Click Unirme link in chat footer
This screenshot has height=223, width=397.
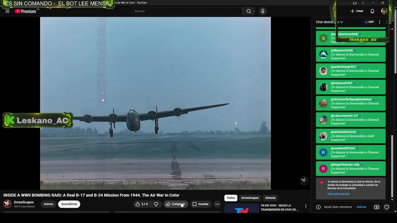click(x=361, y=207)
